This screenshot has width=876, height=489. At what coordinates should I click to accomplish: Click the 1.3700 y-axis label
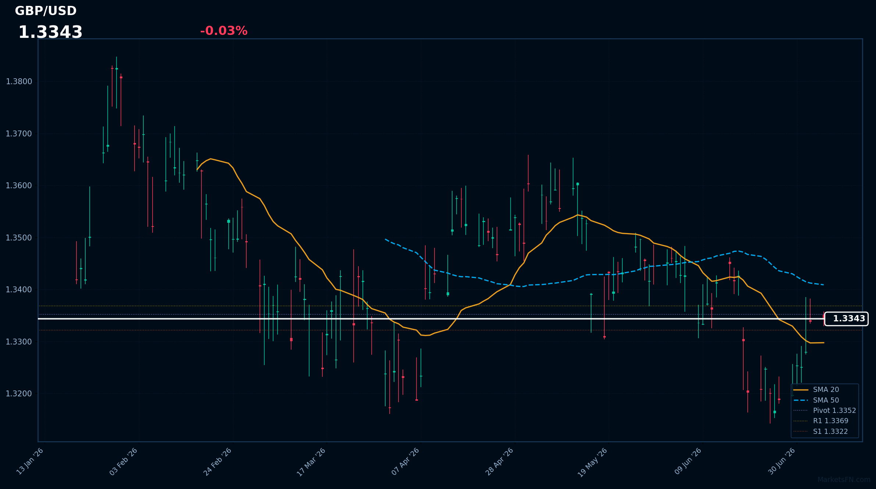point(19,134)
